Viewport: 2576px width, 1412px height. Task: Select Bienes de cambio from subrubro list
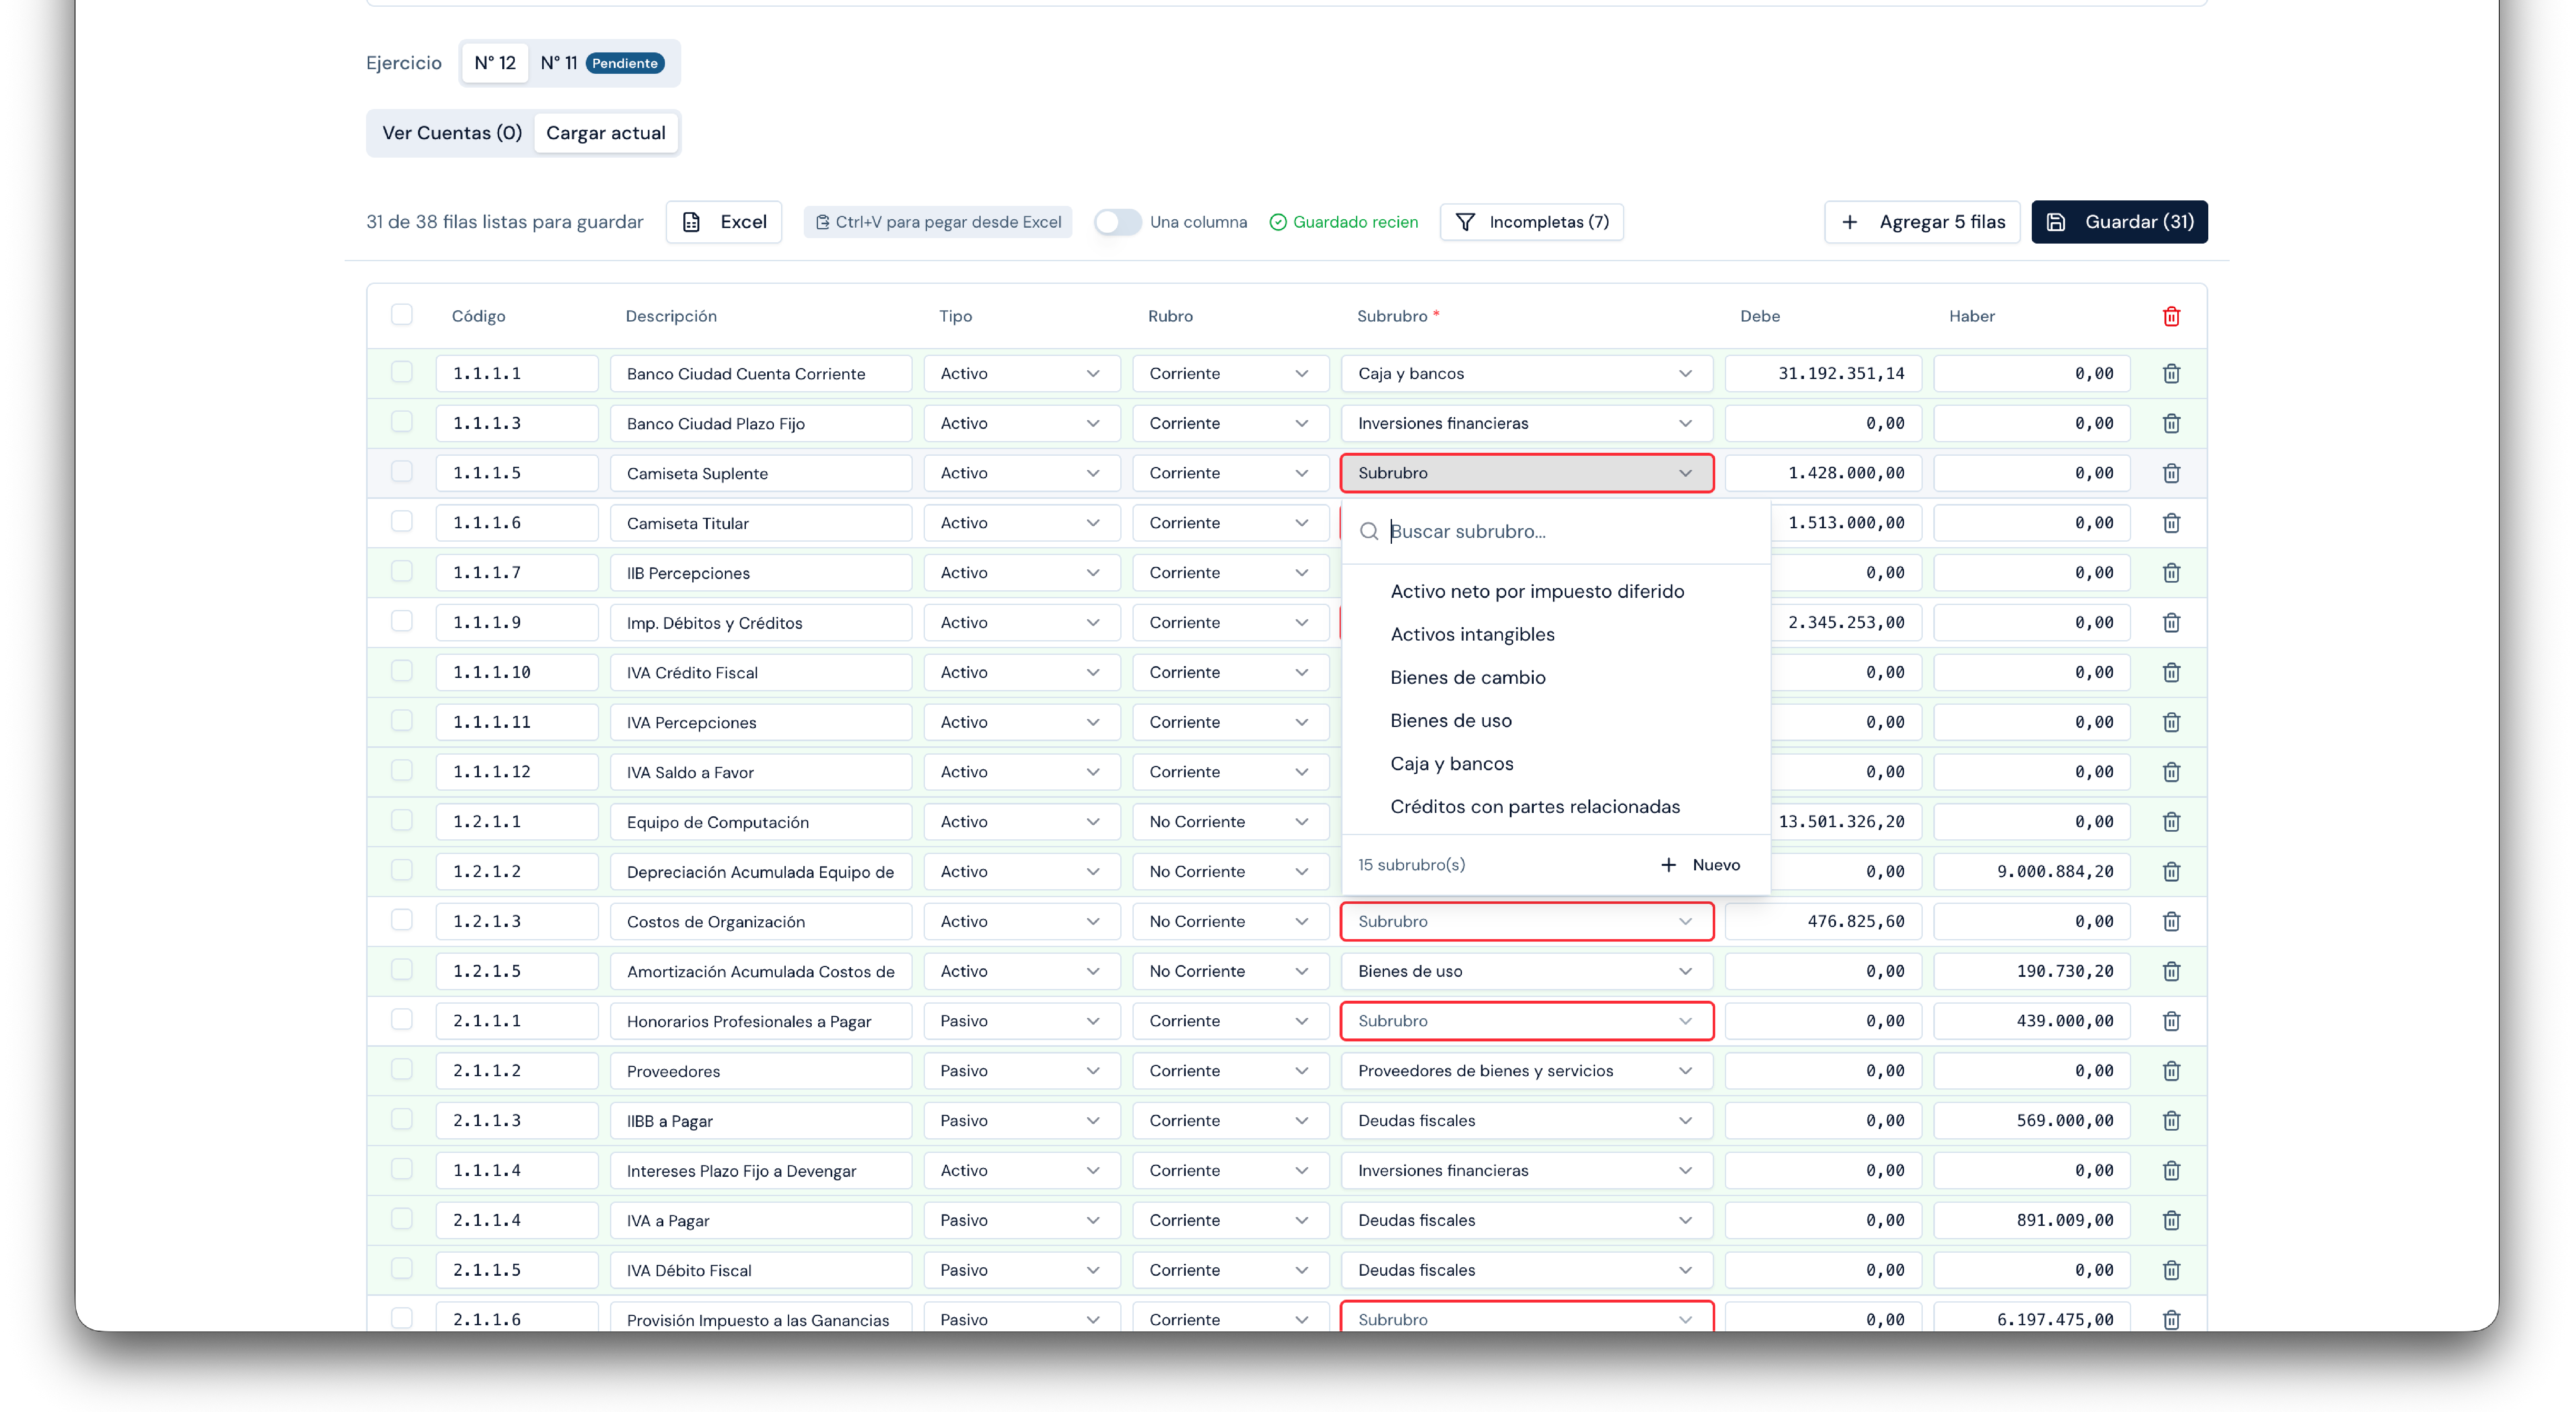click(x=1467, y=677)
